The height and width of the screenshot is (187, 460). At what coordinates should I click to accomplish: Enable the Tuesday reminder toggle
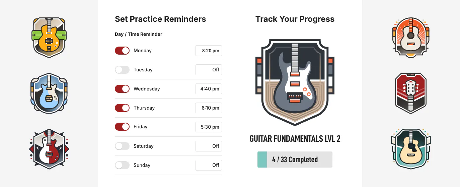tap(122, 70)
